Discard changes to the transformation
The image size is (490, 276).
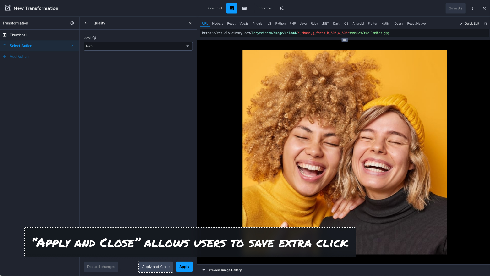(x=101, y=266)
